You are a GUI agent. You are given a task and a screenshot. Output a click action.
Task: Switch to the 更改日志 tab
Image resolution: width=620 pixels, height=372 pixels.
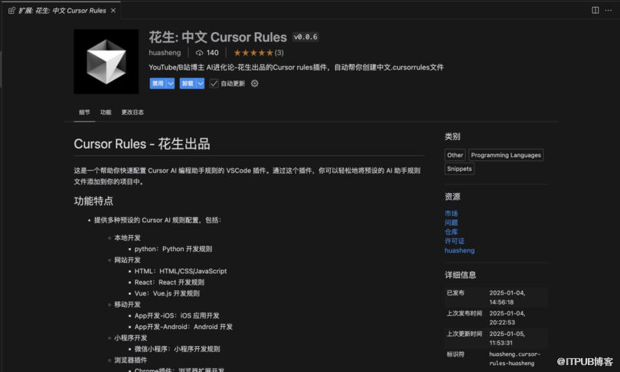tap(132, 113)
